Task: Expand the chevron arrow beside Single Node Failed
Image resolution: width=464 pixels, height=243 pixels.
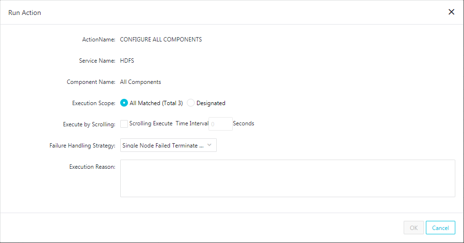Action: [209, 145]
